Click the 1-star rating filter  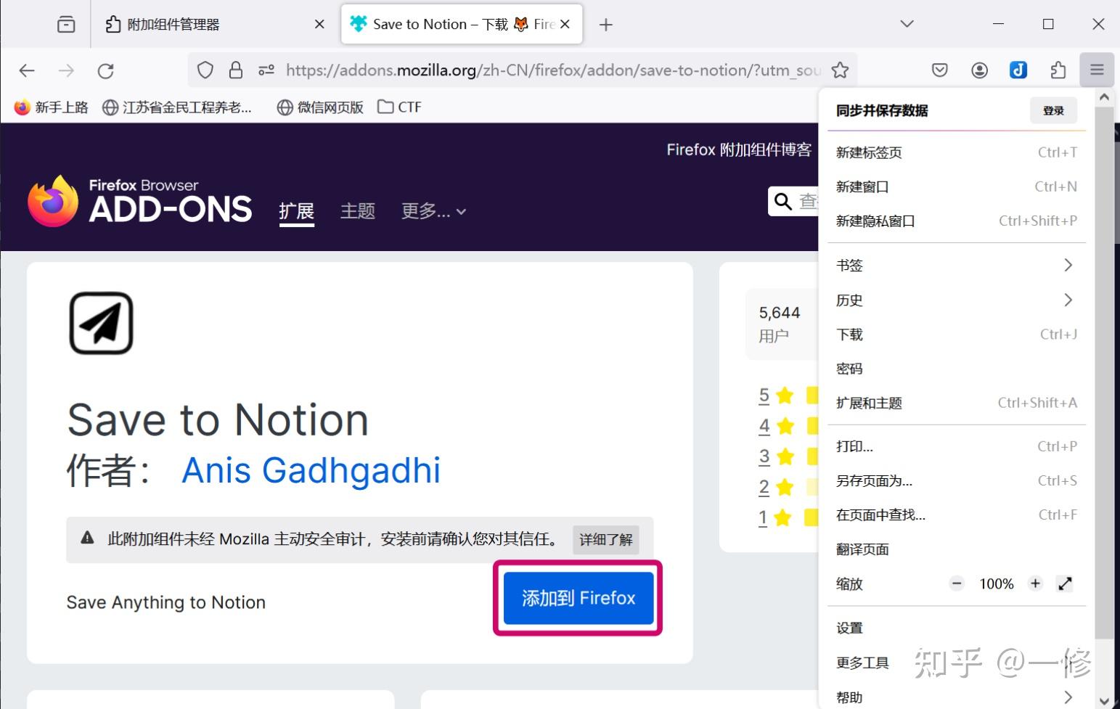point(764,517)
